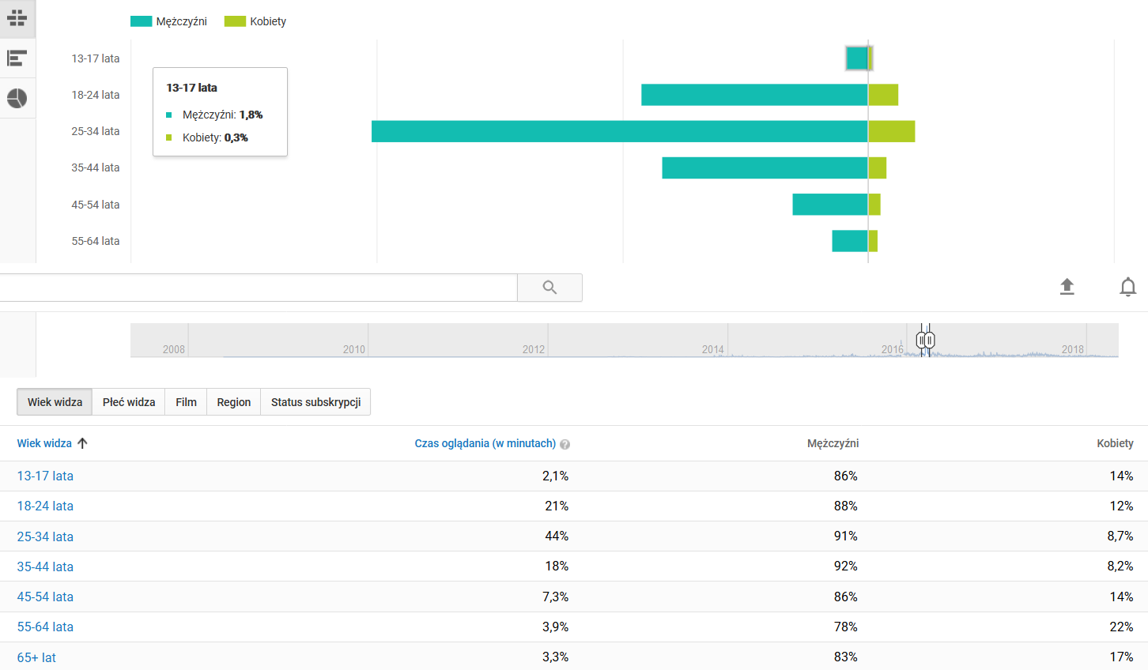Open the 45-54 lata table row link
This screenshot has width=1148, height=670.
coord(45,597)
